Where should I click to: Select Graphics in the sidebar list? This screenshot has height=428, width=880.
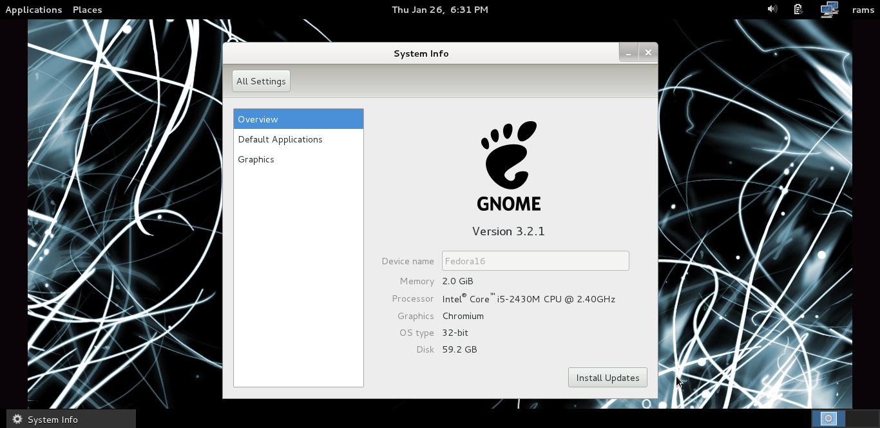[x=298, y=159]
